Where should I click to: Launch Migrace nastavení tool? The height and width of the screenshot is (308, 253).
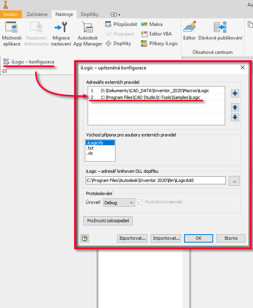(x=61, y=34)
